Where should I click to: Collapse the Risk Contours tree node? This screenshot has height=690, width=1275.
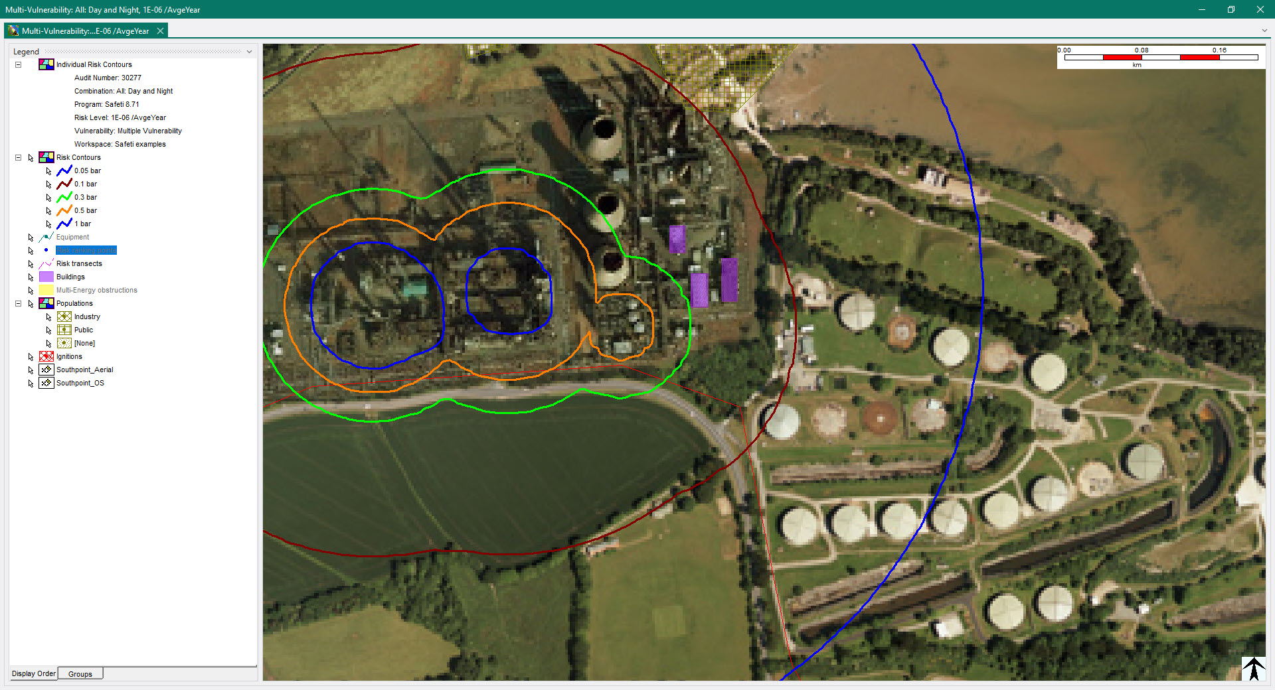[19, 157]
